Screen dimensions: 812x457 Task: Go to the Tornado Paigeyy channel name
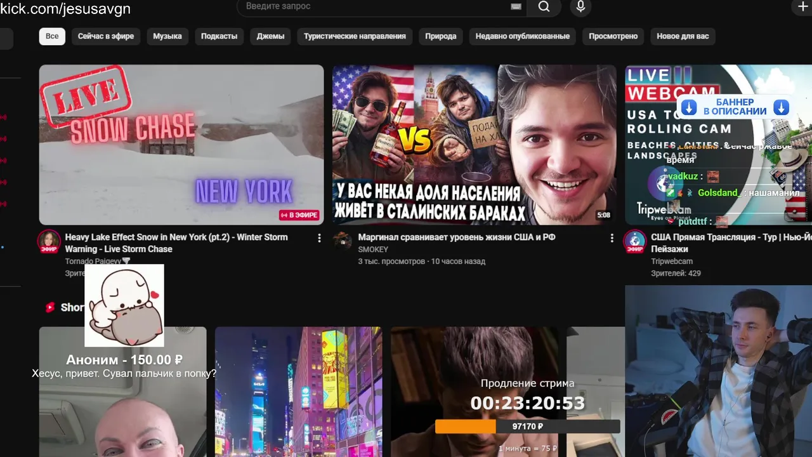[x=93, y=261]
